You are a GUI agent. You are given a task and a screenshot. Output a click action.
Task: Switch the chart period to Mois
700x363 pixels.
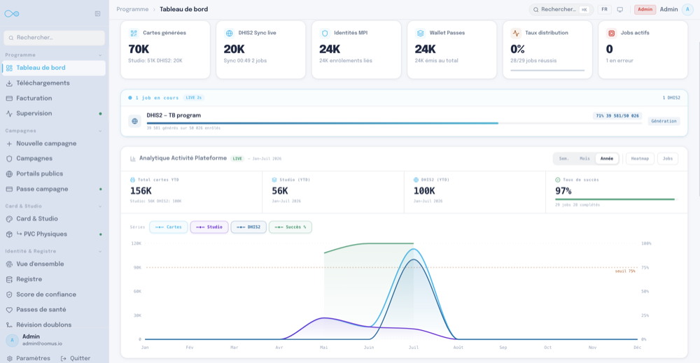[584, 159]
